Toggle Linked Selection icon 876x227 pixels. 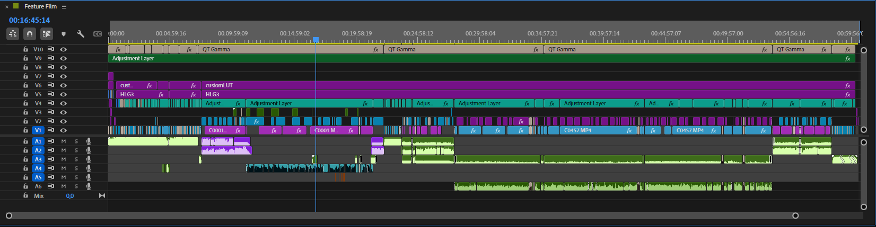[x=47, y=34]
